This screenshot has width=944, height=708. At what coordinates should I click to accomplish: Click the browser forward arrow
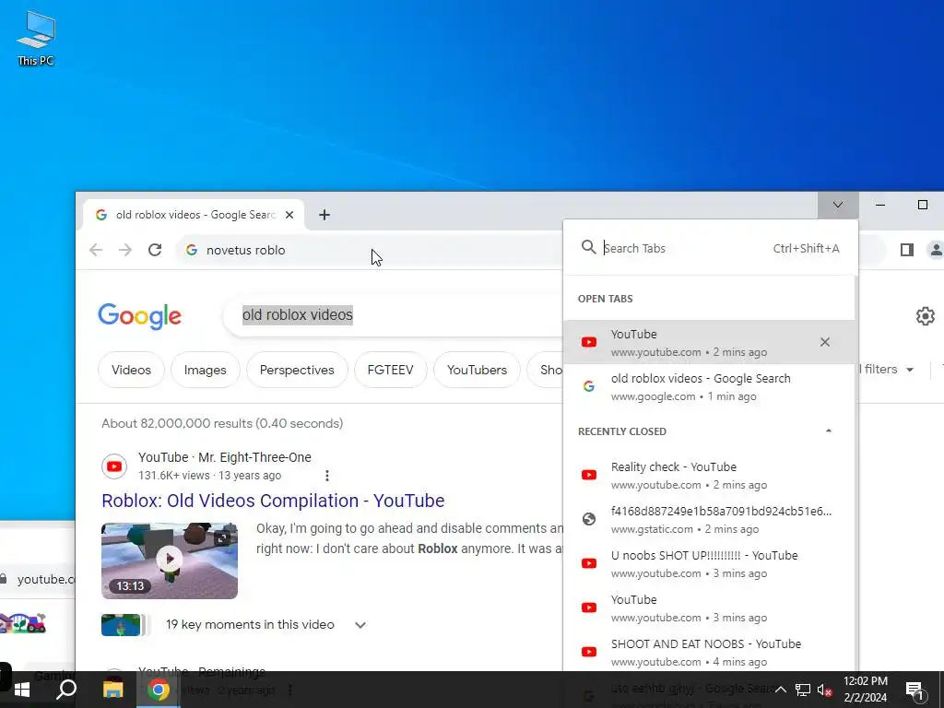(125, 250)
